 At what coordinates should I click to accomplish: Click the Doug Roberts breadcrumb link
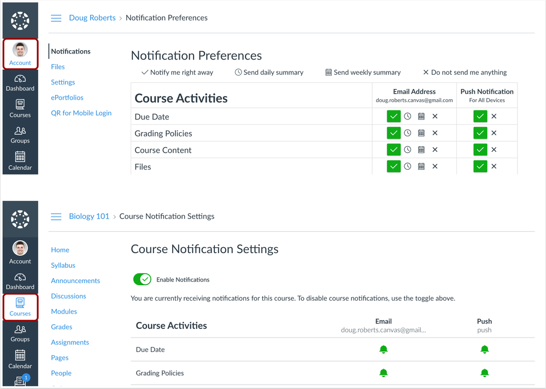[x=92, y=17]
